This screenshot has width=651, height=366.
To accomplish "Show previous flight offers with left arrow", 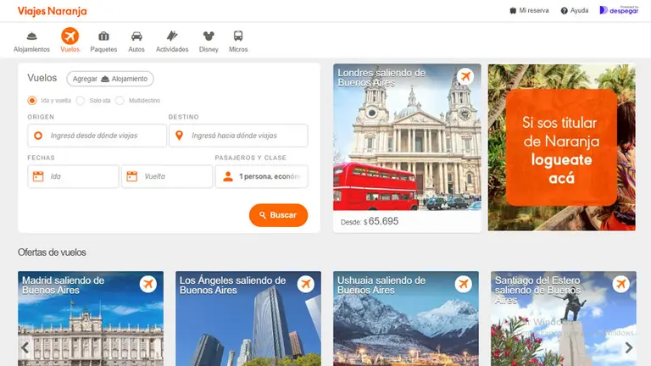I will tap(25, 347).
